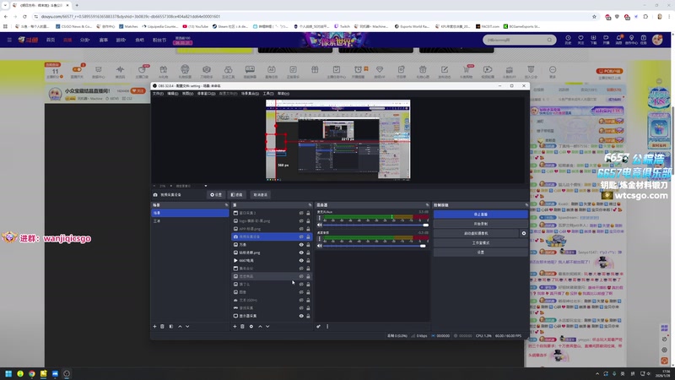This screenshot has height=380, width=675.
Task: Open the virtual camera settings gear
Action: click(524, 233)
